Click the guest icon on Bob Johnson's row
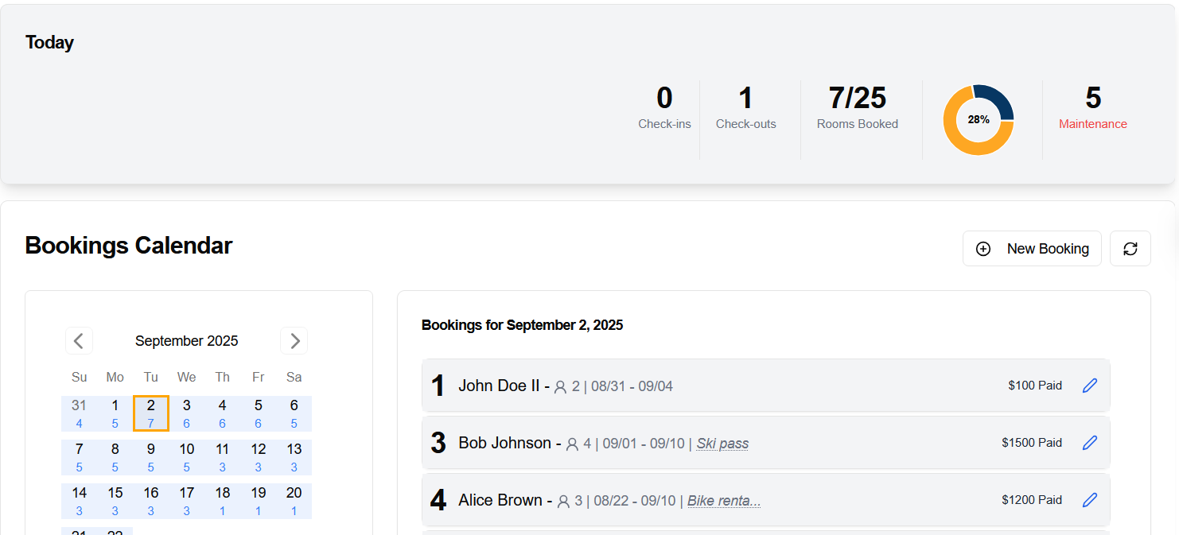Image resolution: width=1179 pixels, height=535 pixels. point(573,443)
